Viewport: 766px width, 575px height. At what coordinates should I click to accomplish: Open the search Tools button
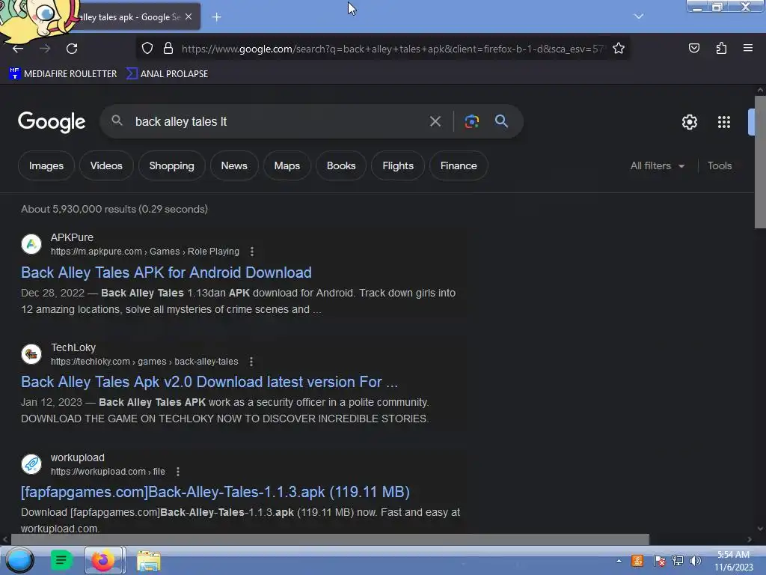(719, 165)
